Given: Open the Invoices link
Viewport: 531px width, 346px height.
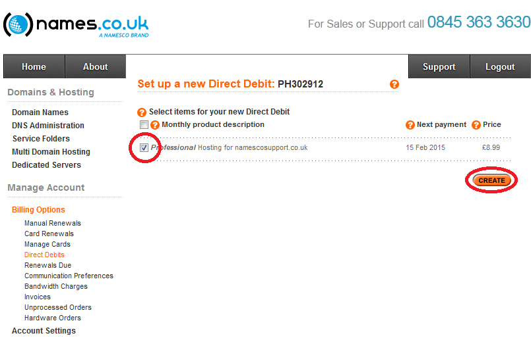Looking at the screenshot, I should (x=38, y=297).
